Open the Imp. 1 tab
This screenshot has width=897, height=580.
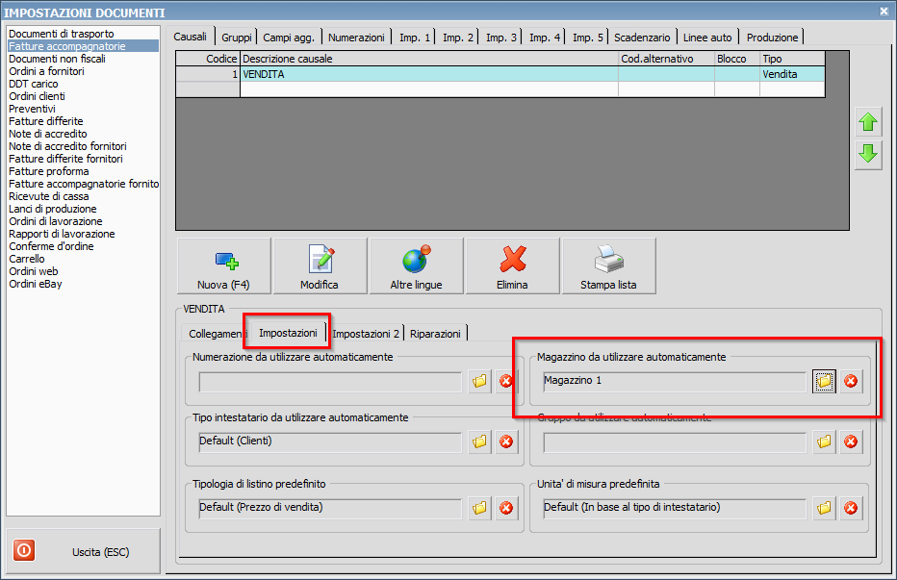coord(414,38)
